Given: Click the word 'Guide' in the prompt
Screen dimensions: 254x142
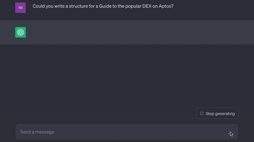Looking at the screenshot, I should click(105, 6).
